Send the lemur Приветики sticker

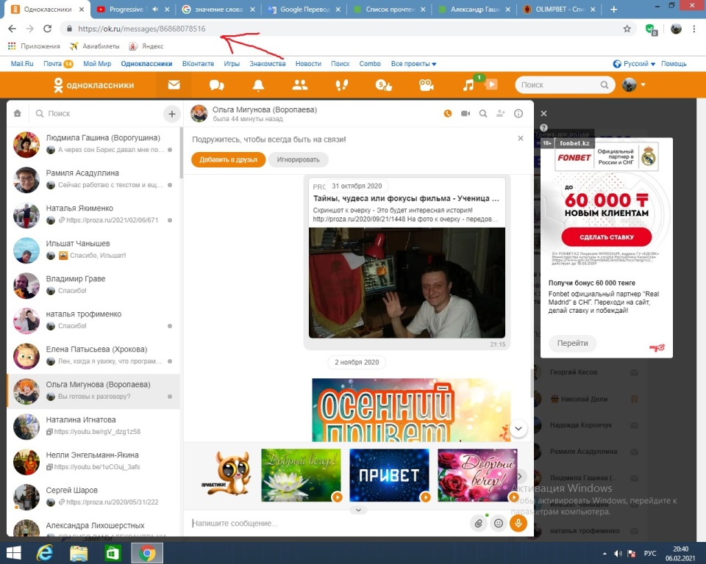[x=227, y=475]
